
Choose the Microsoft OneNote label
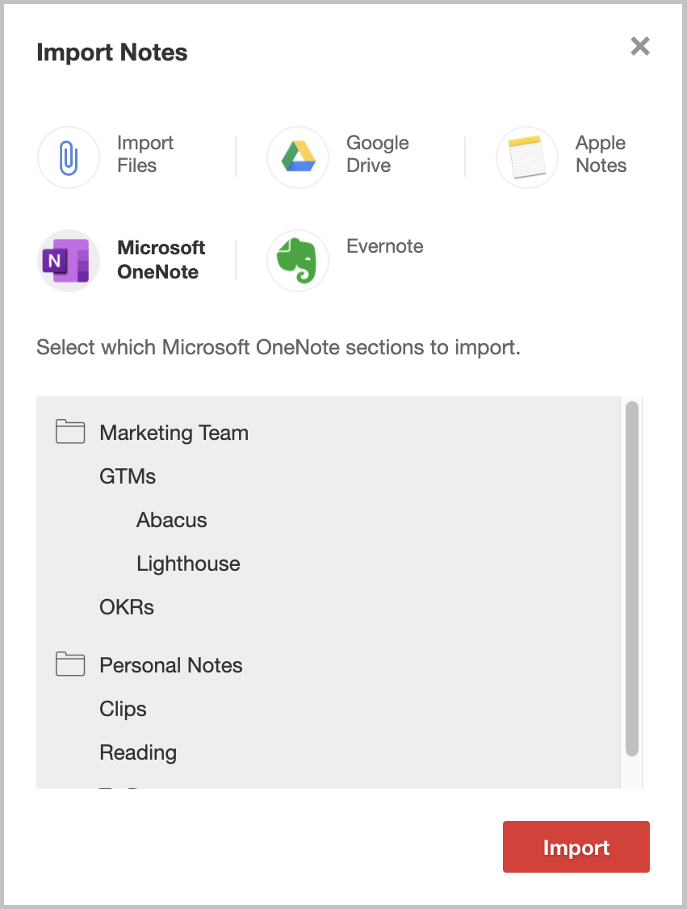tap(161, 260)
